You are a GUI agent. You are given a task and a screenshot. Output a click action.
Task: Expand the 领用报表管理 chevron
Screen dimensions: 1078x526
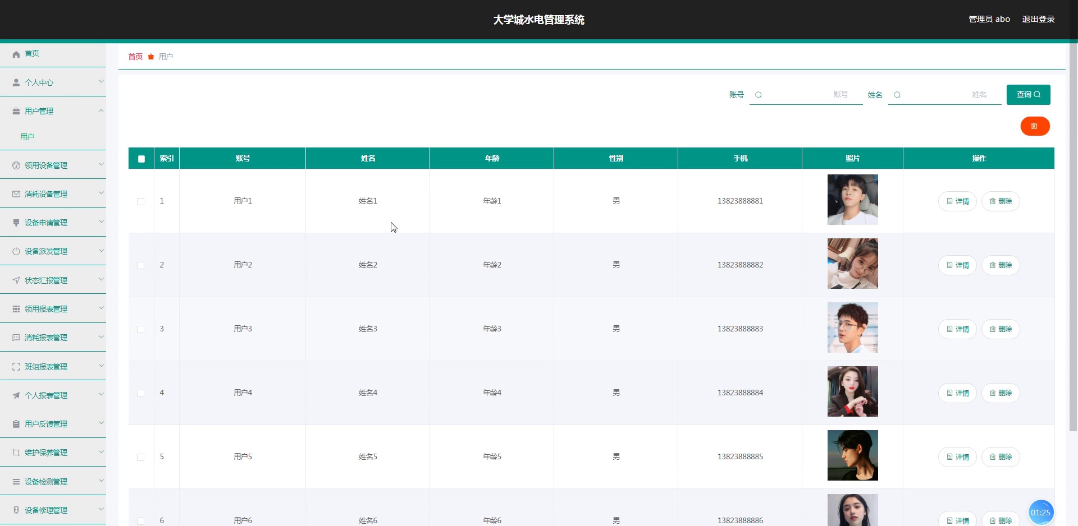coord(101,308)
